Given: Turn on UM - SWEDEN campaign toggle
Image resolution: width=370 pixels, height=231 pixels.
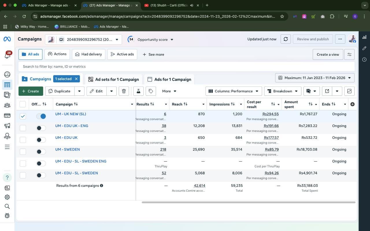Looking at the screenshot, I should pos(41,152).
